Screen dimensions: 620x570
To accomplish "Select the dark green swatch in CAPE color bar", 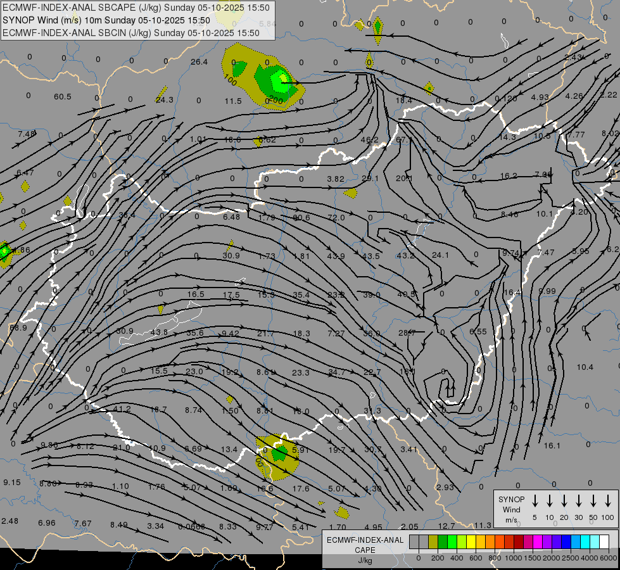I will tap(443, 542).
